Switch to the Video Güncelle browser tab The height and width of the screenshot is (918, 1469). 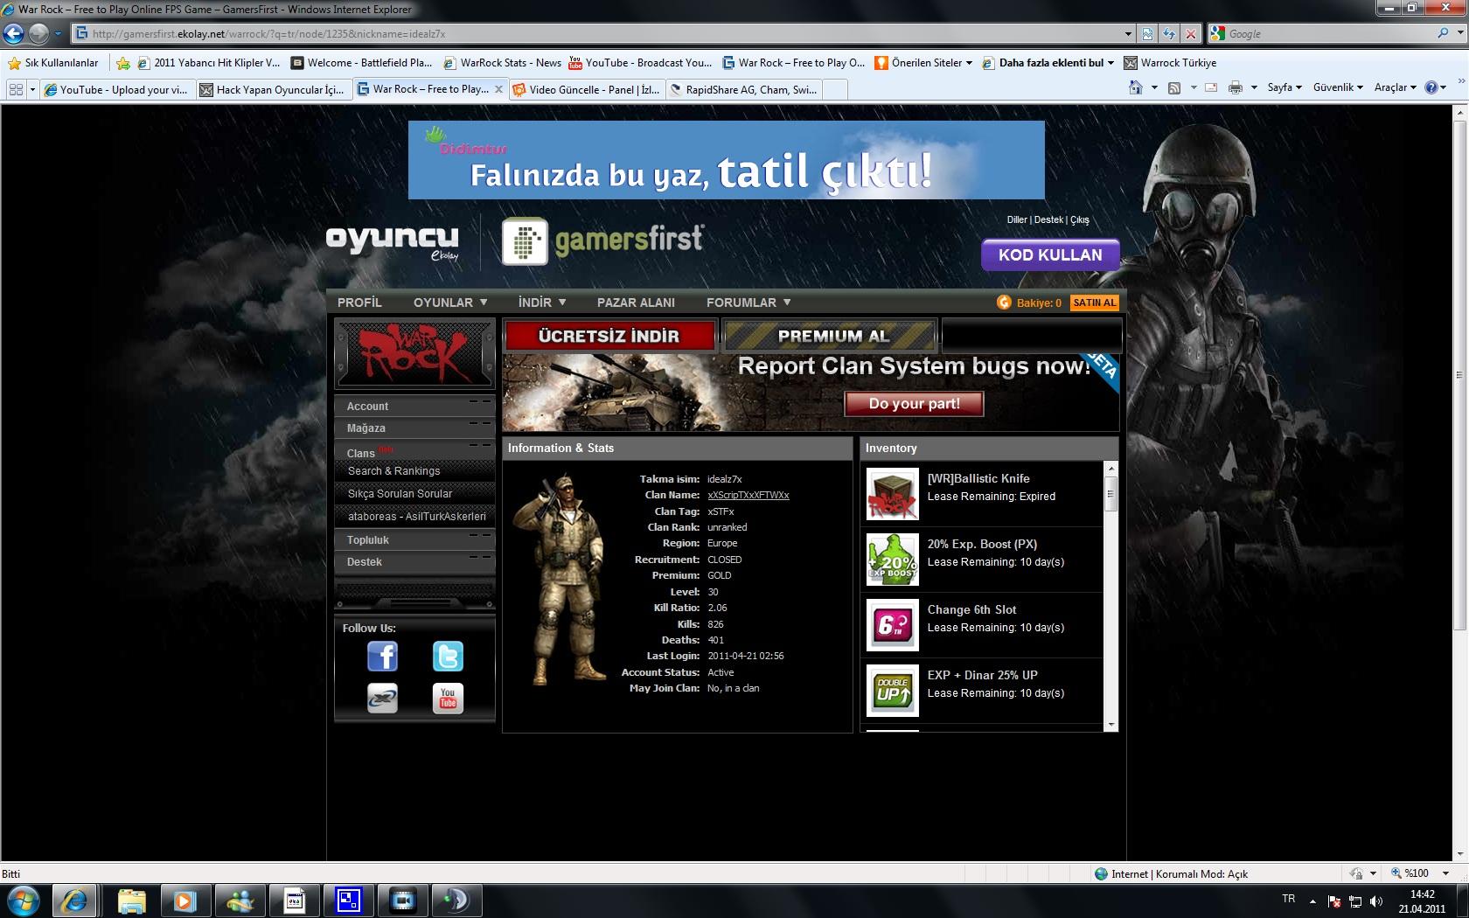point(586,89)
